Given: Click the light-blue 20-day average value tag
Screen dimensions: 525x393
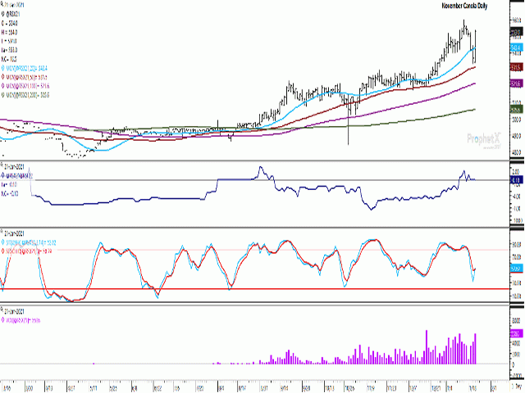Looking at the screenshot, I should 516,47.
